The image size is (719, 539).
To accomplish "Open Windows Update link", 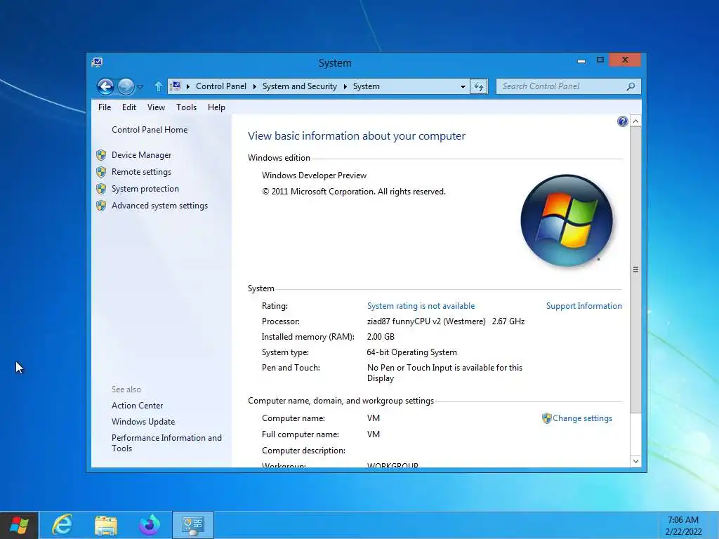I will pyautogui.click(x=143, y=422).
